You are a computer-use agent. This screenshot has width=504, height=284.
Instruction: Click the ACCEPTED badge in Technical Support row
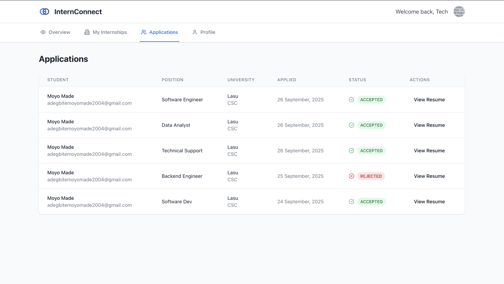(371, 151)
